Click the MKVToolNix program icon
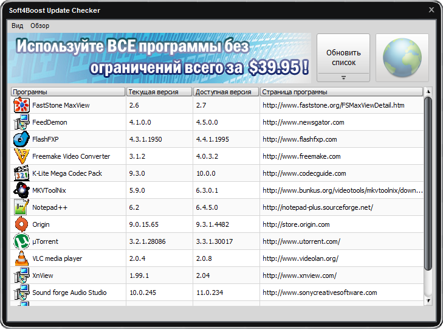Screen dimensions: 443x329 click(x=21, y=190)
